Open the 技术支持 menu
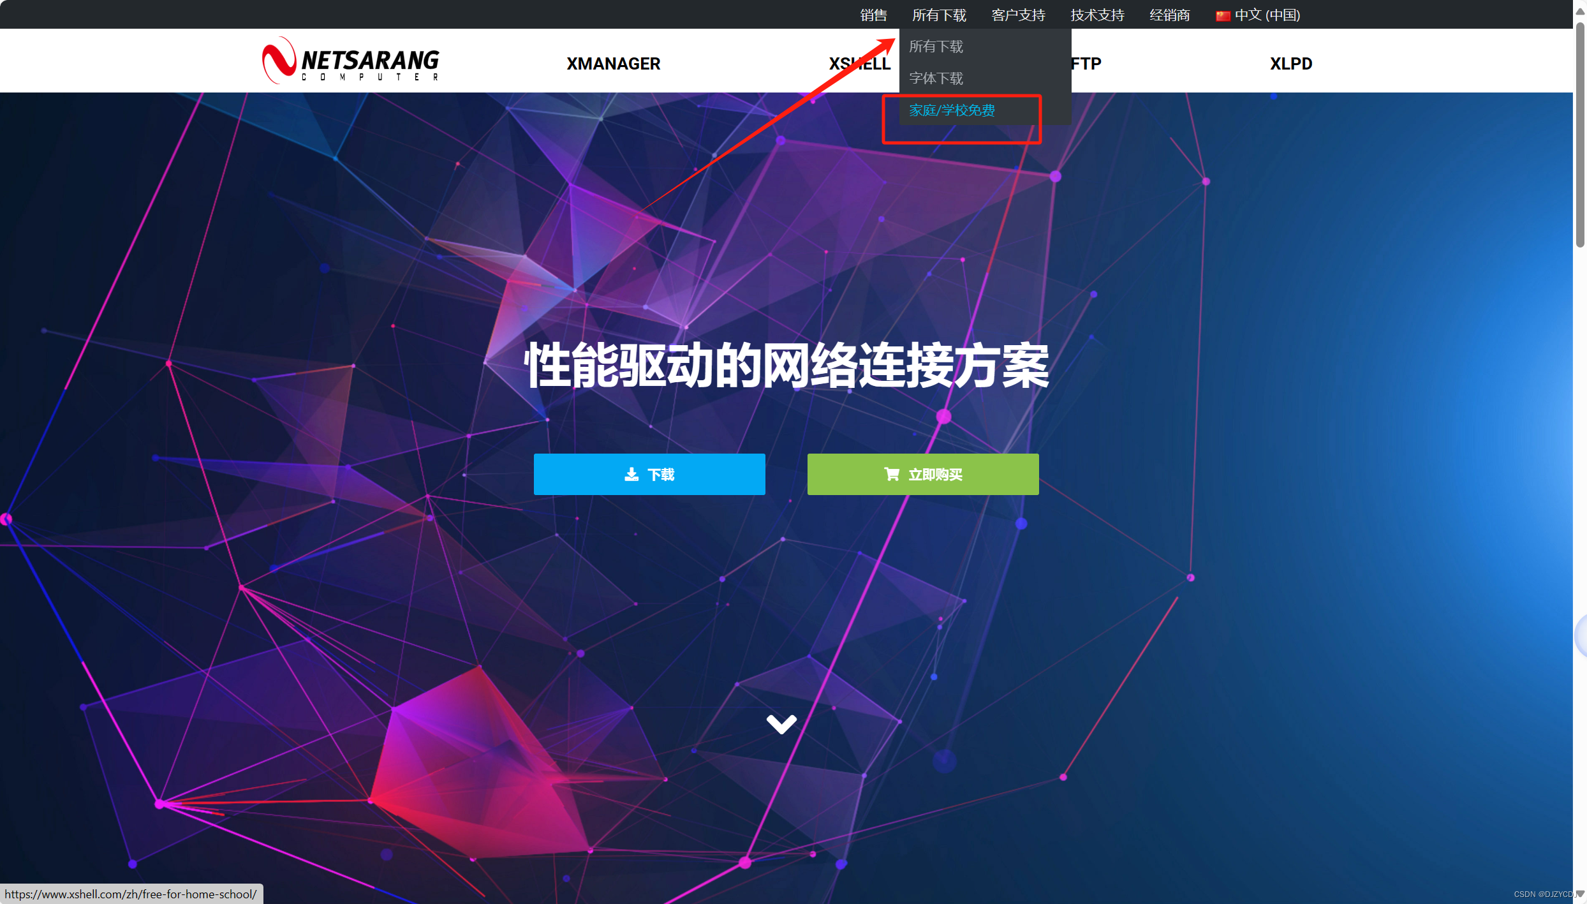 coord(1097,15)
